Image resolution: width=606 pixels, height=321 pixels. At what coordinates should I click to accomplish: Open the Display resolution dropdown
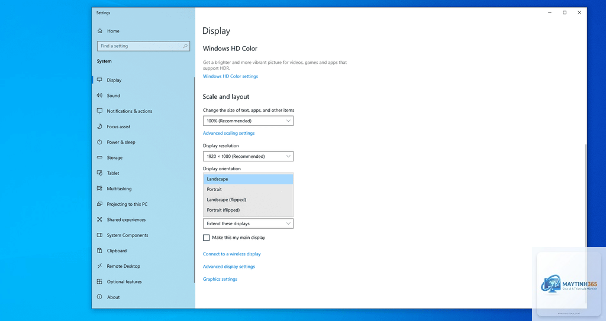(x=248, y=157)
